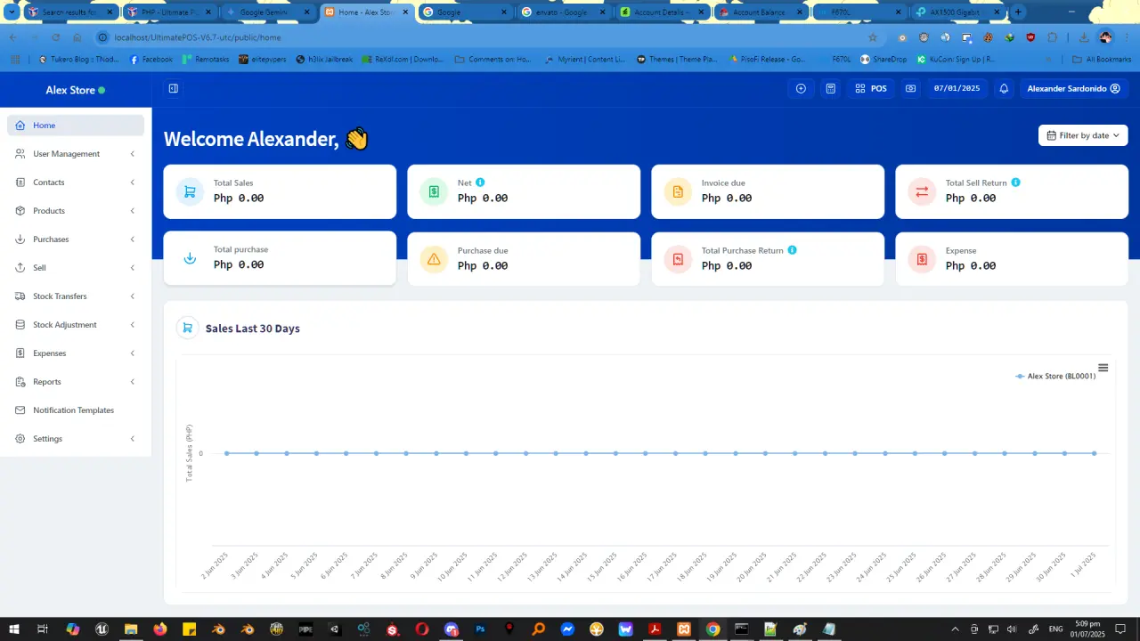Click the Net card green icon
This screenshot has width=1140, height=641.
point(434,191)
